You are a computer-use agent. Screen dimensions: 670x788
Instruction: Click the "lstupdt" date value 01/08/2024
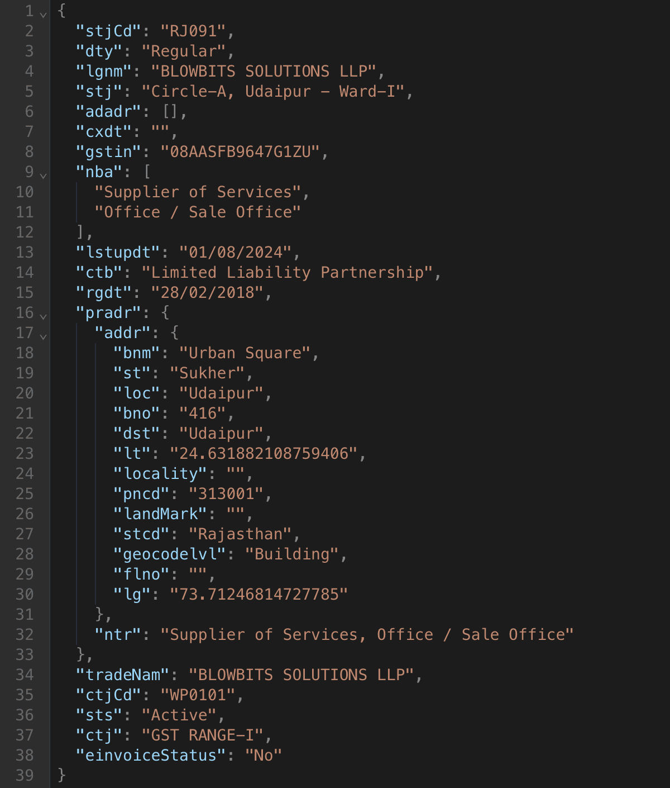click(x=235, y=252)
